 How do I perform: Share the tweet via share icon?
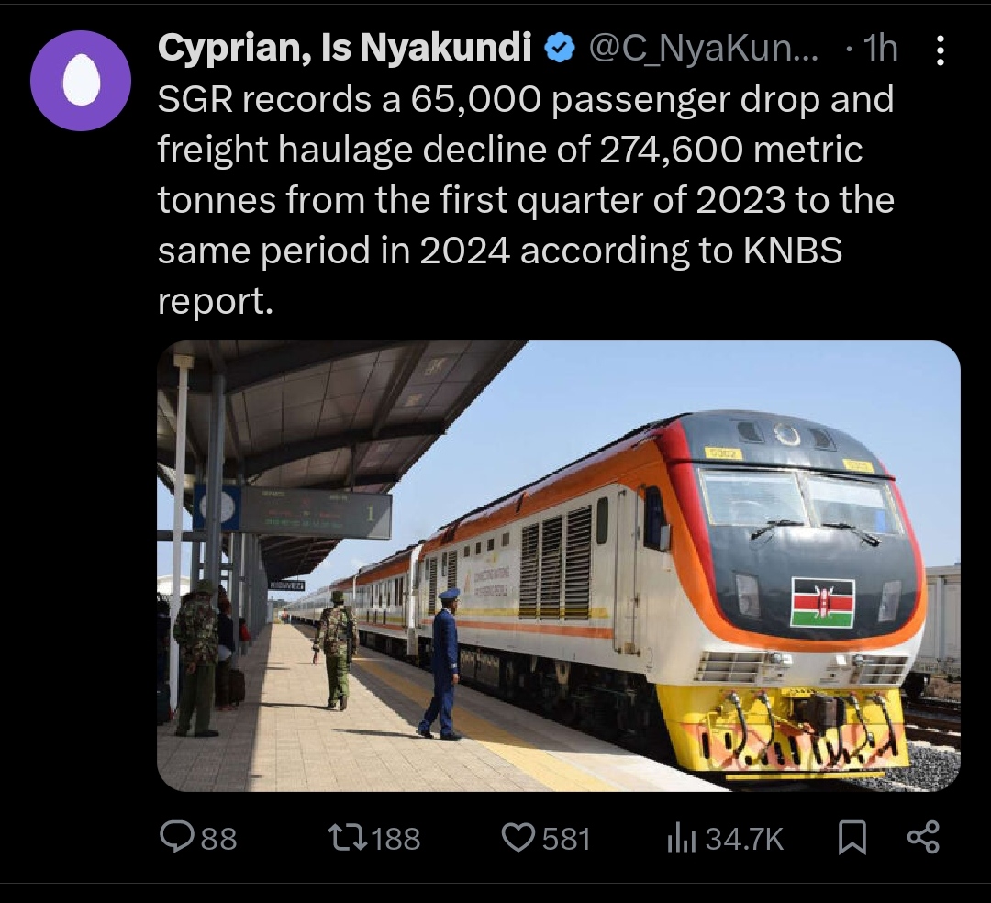(x=922, y=837)
